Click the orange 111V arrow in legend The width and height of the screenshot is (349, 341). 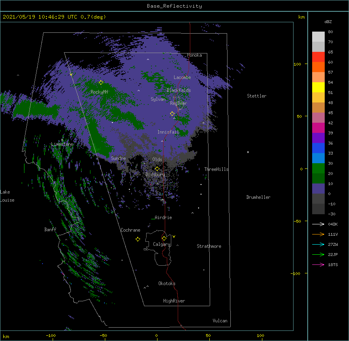pos(318,234)
